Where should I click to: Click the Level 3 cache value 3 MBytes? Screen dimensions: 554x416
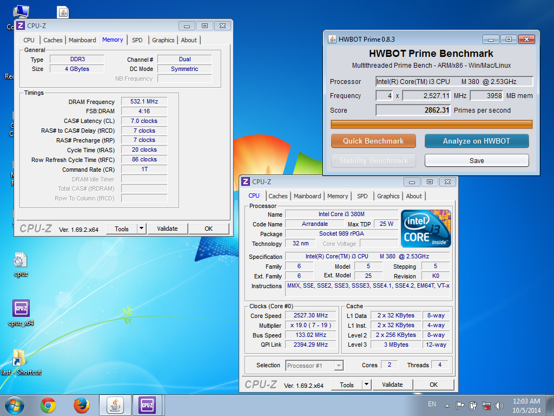tap(396, 344)
